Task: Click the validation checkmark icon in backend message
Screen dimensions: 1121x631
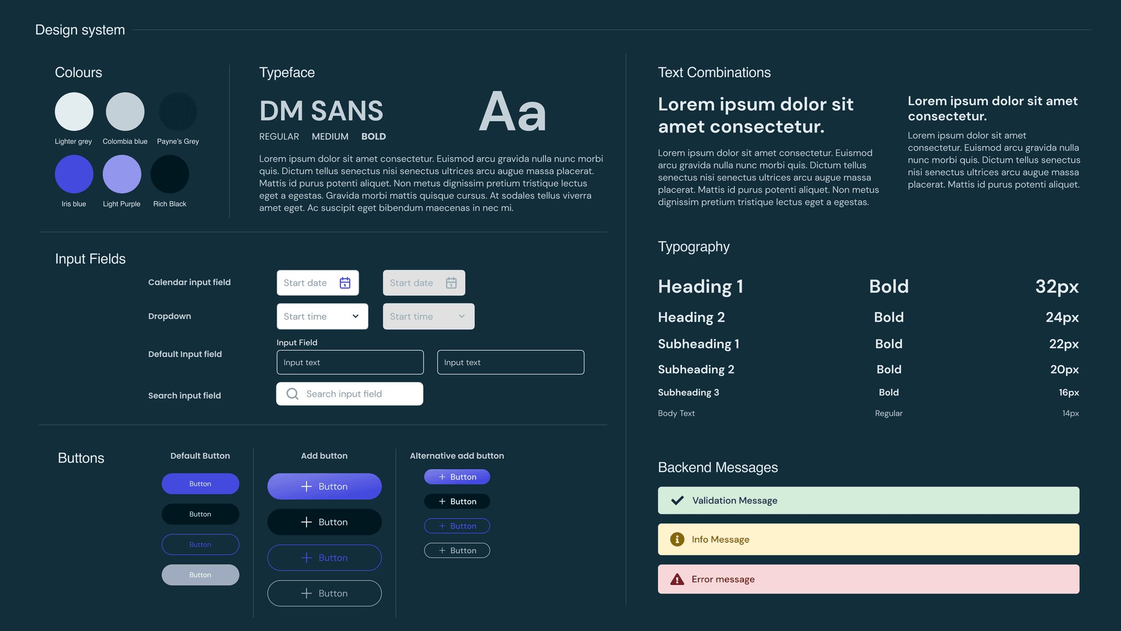Action: tap(677, 500)
